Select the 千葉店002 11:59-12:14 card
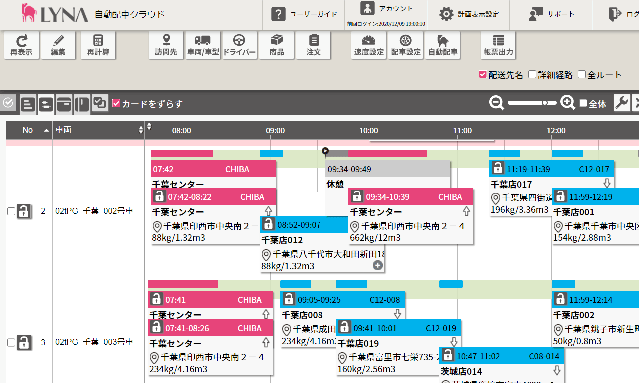 (x=595, y=320)
